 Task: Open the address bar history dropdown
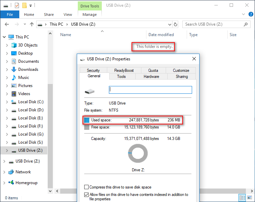click(x=170, y=25)
